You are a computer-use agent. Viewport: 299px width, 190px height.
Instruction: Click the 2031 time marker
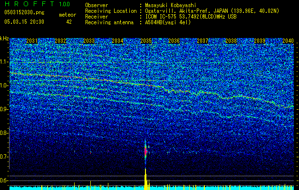tap(32, 41)
